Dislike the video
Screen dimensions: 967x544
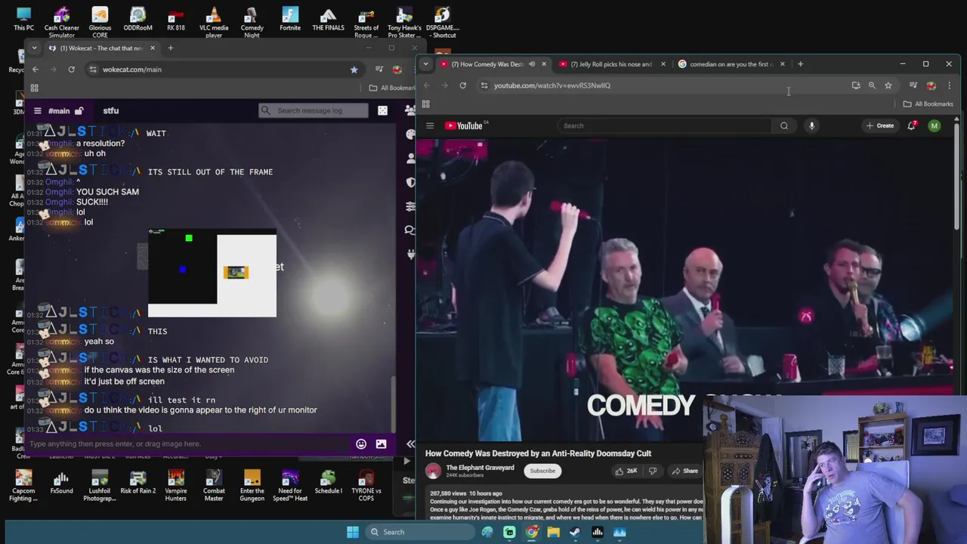[653, 471]
